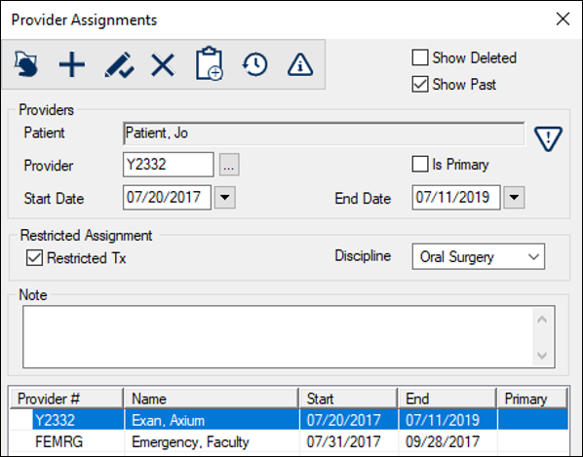Select the FEMRG Emergency, Faculty row
The image size is (583, 457).
point(289,441)
